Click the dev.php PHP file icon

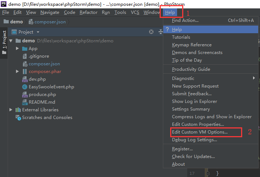(x=25, y=79)
